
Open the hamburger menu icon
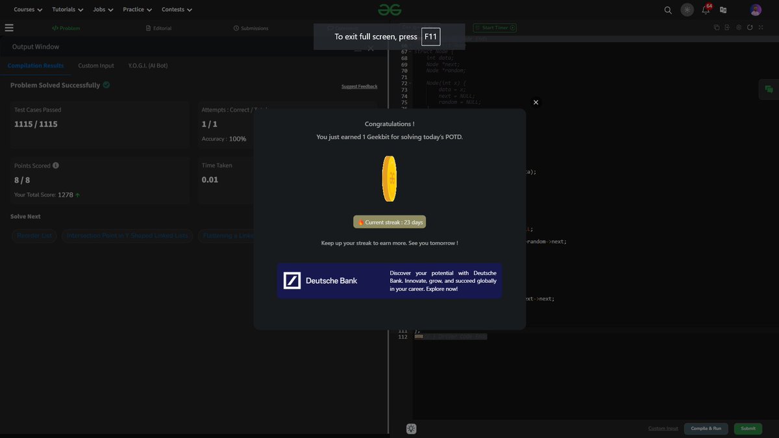coord(9,28)
